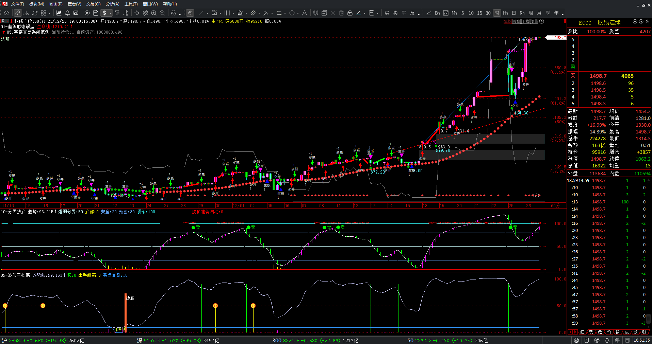652x344 pixels.
Task: Expand the ellipse tool dropdown arrow
Action: coord(298,13)
